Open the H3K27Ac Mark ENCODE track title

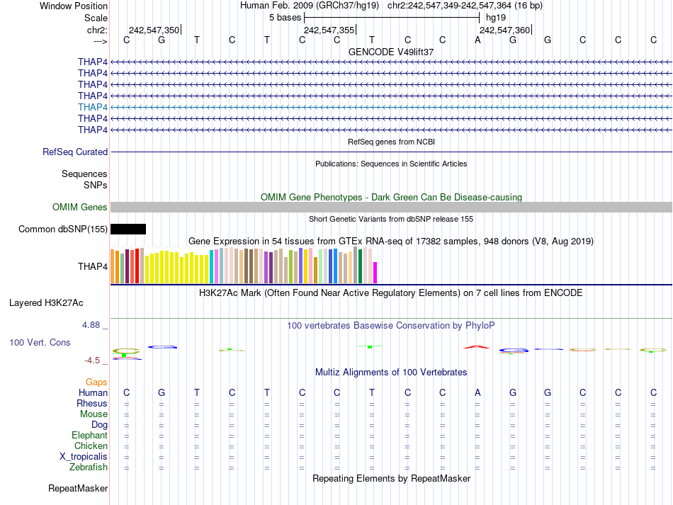pos(391,293)
